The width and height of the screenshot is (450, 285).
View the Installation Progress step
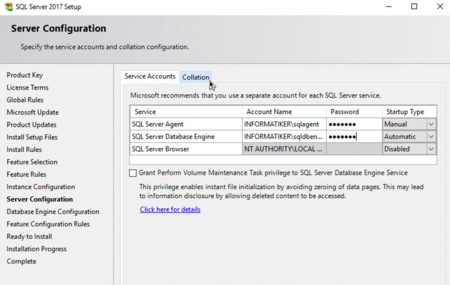click(x=36, y=248)
